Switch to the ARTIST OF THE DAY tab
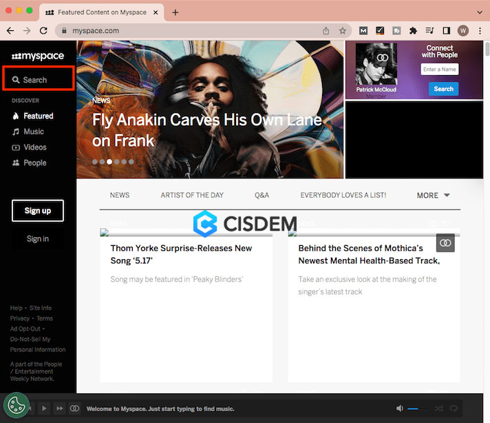This screenshot has width=490, height=423. point(192,195)
